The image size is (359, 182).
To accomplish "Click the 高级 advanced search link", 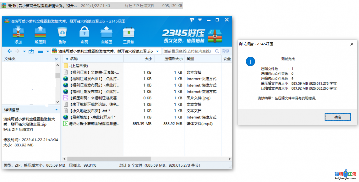I will [x=225, y=51].
